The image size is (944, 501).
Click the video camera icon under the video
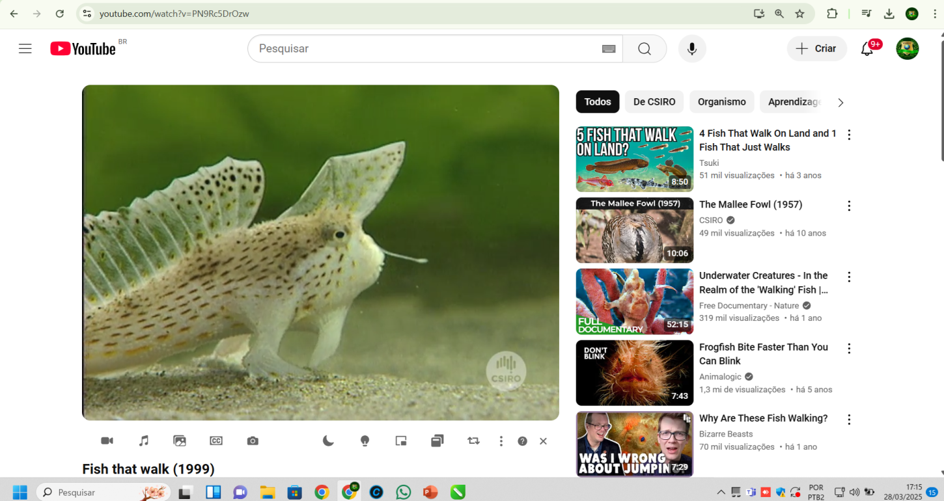coord(107,441)
